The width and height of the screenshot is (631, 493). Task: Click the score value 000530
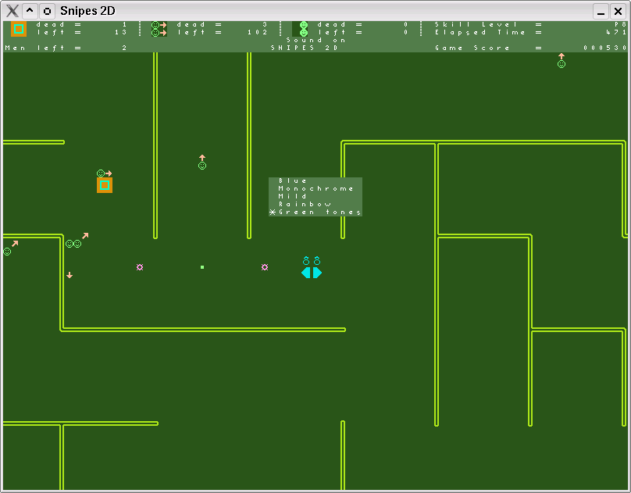[605, 48]
